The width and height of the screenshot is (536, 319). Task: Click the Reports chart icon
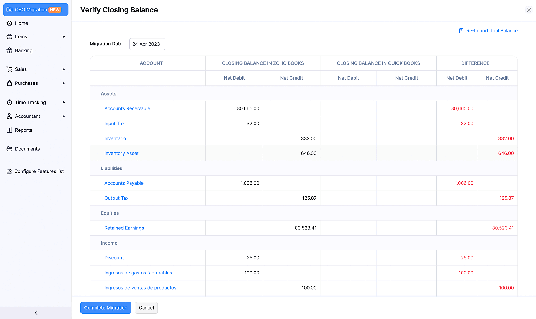click(9, 130)
